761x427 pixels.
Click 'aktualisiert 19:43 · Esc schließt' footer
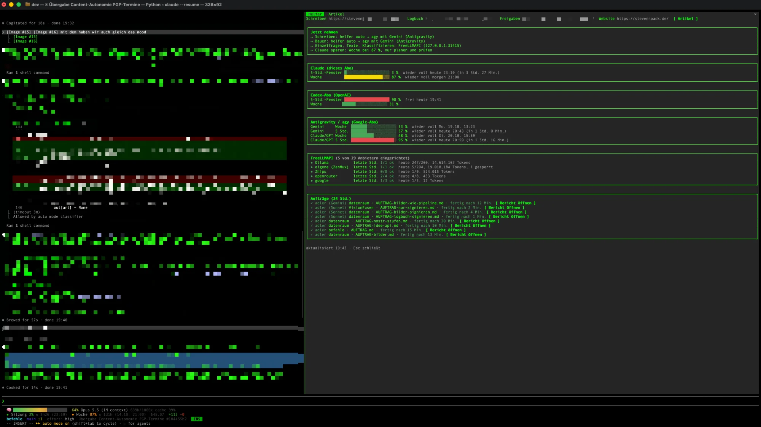tap(343, 248)
